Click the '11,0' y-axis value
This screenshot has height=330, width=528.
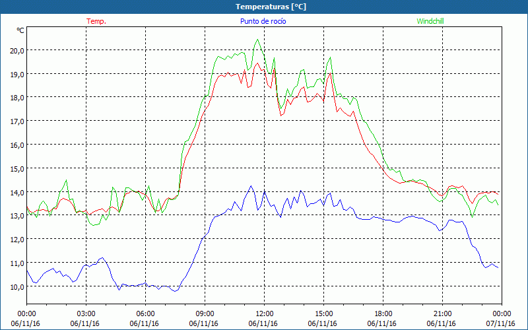[18, 263]
